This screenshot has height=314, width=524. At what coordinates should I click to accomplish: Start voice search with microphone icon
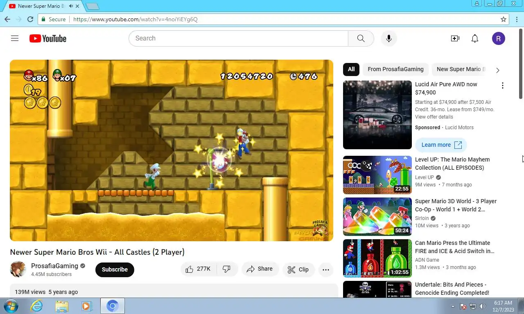tap(389, 38)
